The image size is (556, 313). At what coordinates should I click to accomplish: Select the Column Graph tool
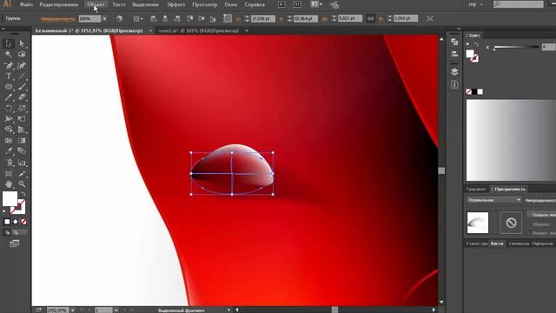(x=22, y=163)
